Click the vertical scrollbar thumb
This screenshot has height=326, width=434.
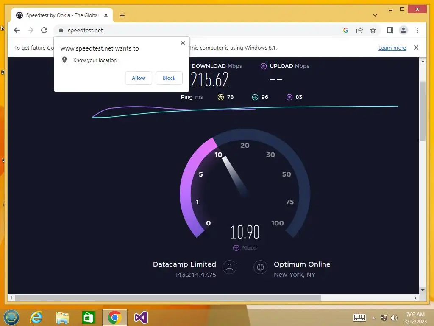point(423,111)
